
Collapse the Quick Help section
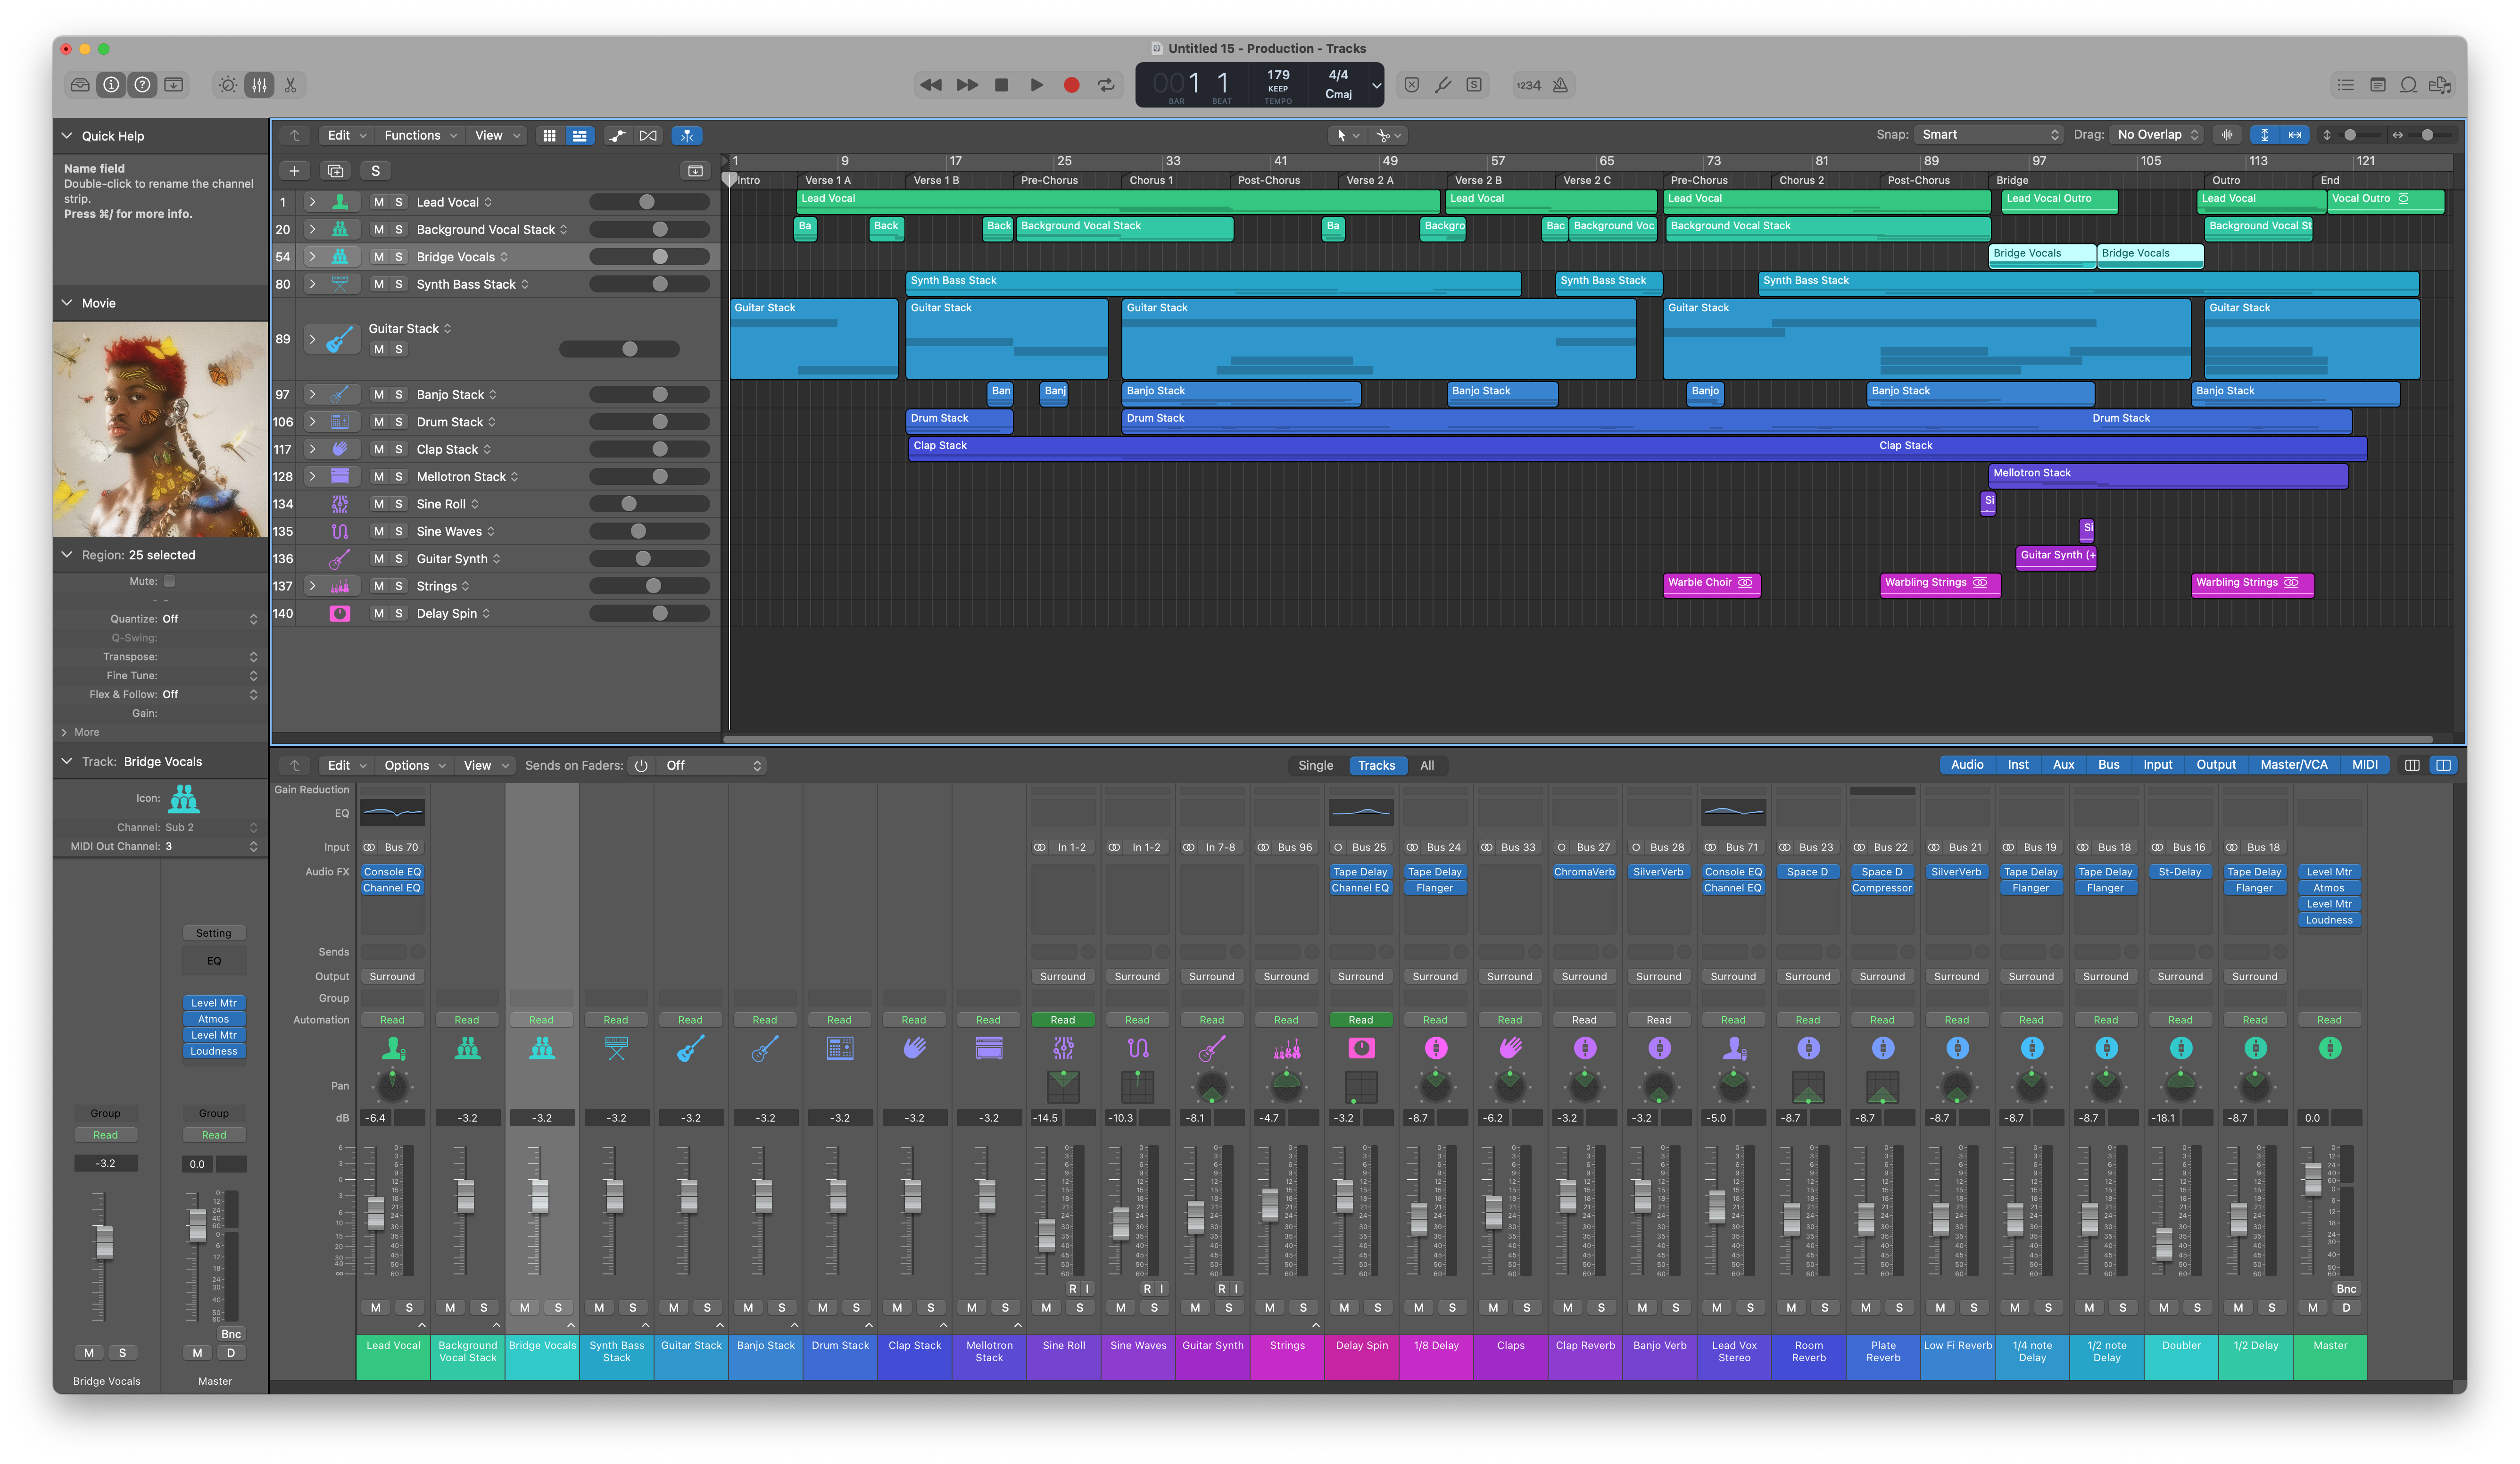(x=67, y=136)
